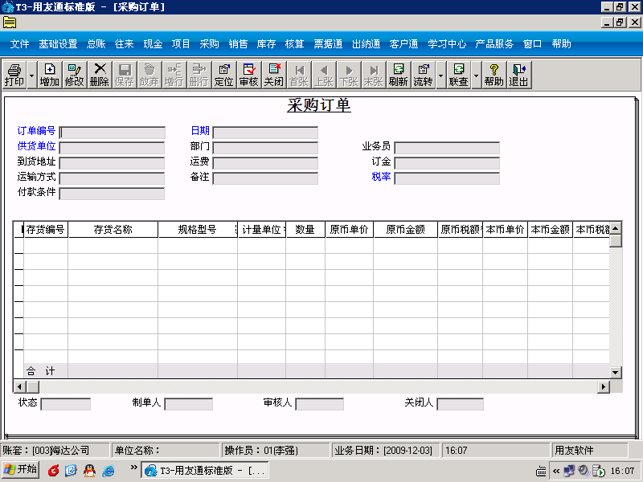Click the 部门 input field
Image resolution: width=643 pixels, height=482 pixels.
tap(265, 148)
